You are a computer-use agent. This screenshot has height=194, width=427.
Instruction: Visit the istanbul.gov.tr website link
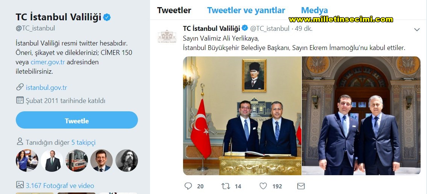pyautogui.click(x=46, y=88)
